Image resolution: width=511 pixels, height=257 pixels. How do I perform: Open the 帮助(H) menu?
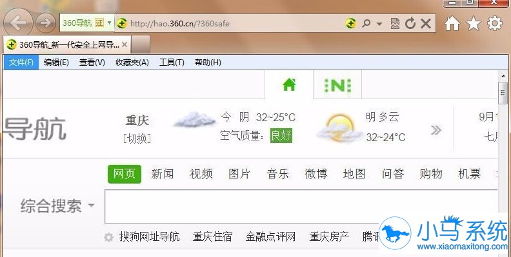pyautogui.click(x=208, y=62)
